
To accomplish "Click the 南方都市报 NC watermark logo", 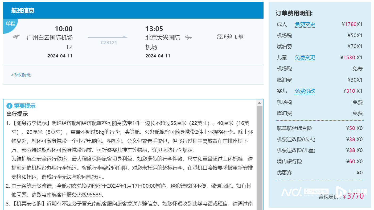I will pyautogui.click(x=305, y=192).
